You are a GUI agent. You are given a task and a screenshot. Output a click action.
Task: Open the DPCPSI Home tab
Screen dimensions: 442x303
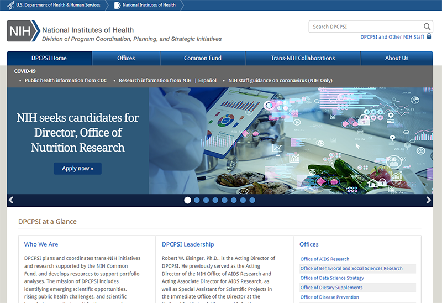[49, 59]
